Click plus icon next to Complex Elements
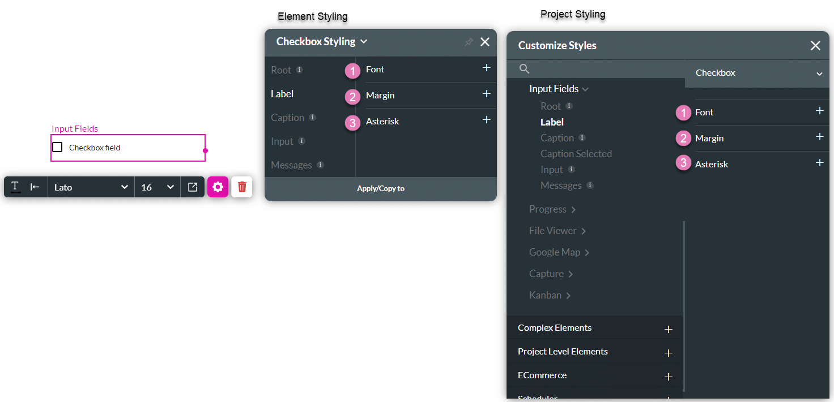Screen dimensions: 834x402 tap(669, 329)
